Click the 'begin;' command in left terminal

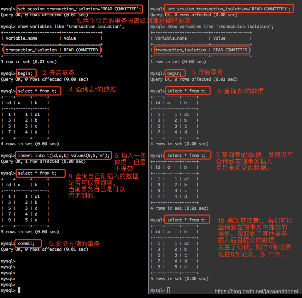coord(25,73)
